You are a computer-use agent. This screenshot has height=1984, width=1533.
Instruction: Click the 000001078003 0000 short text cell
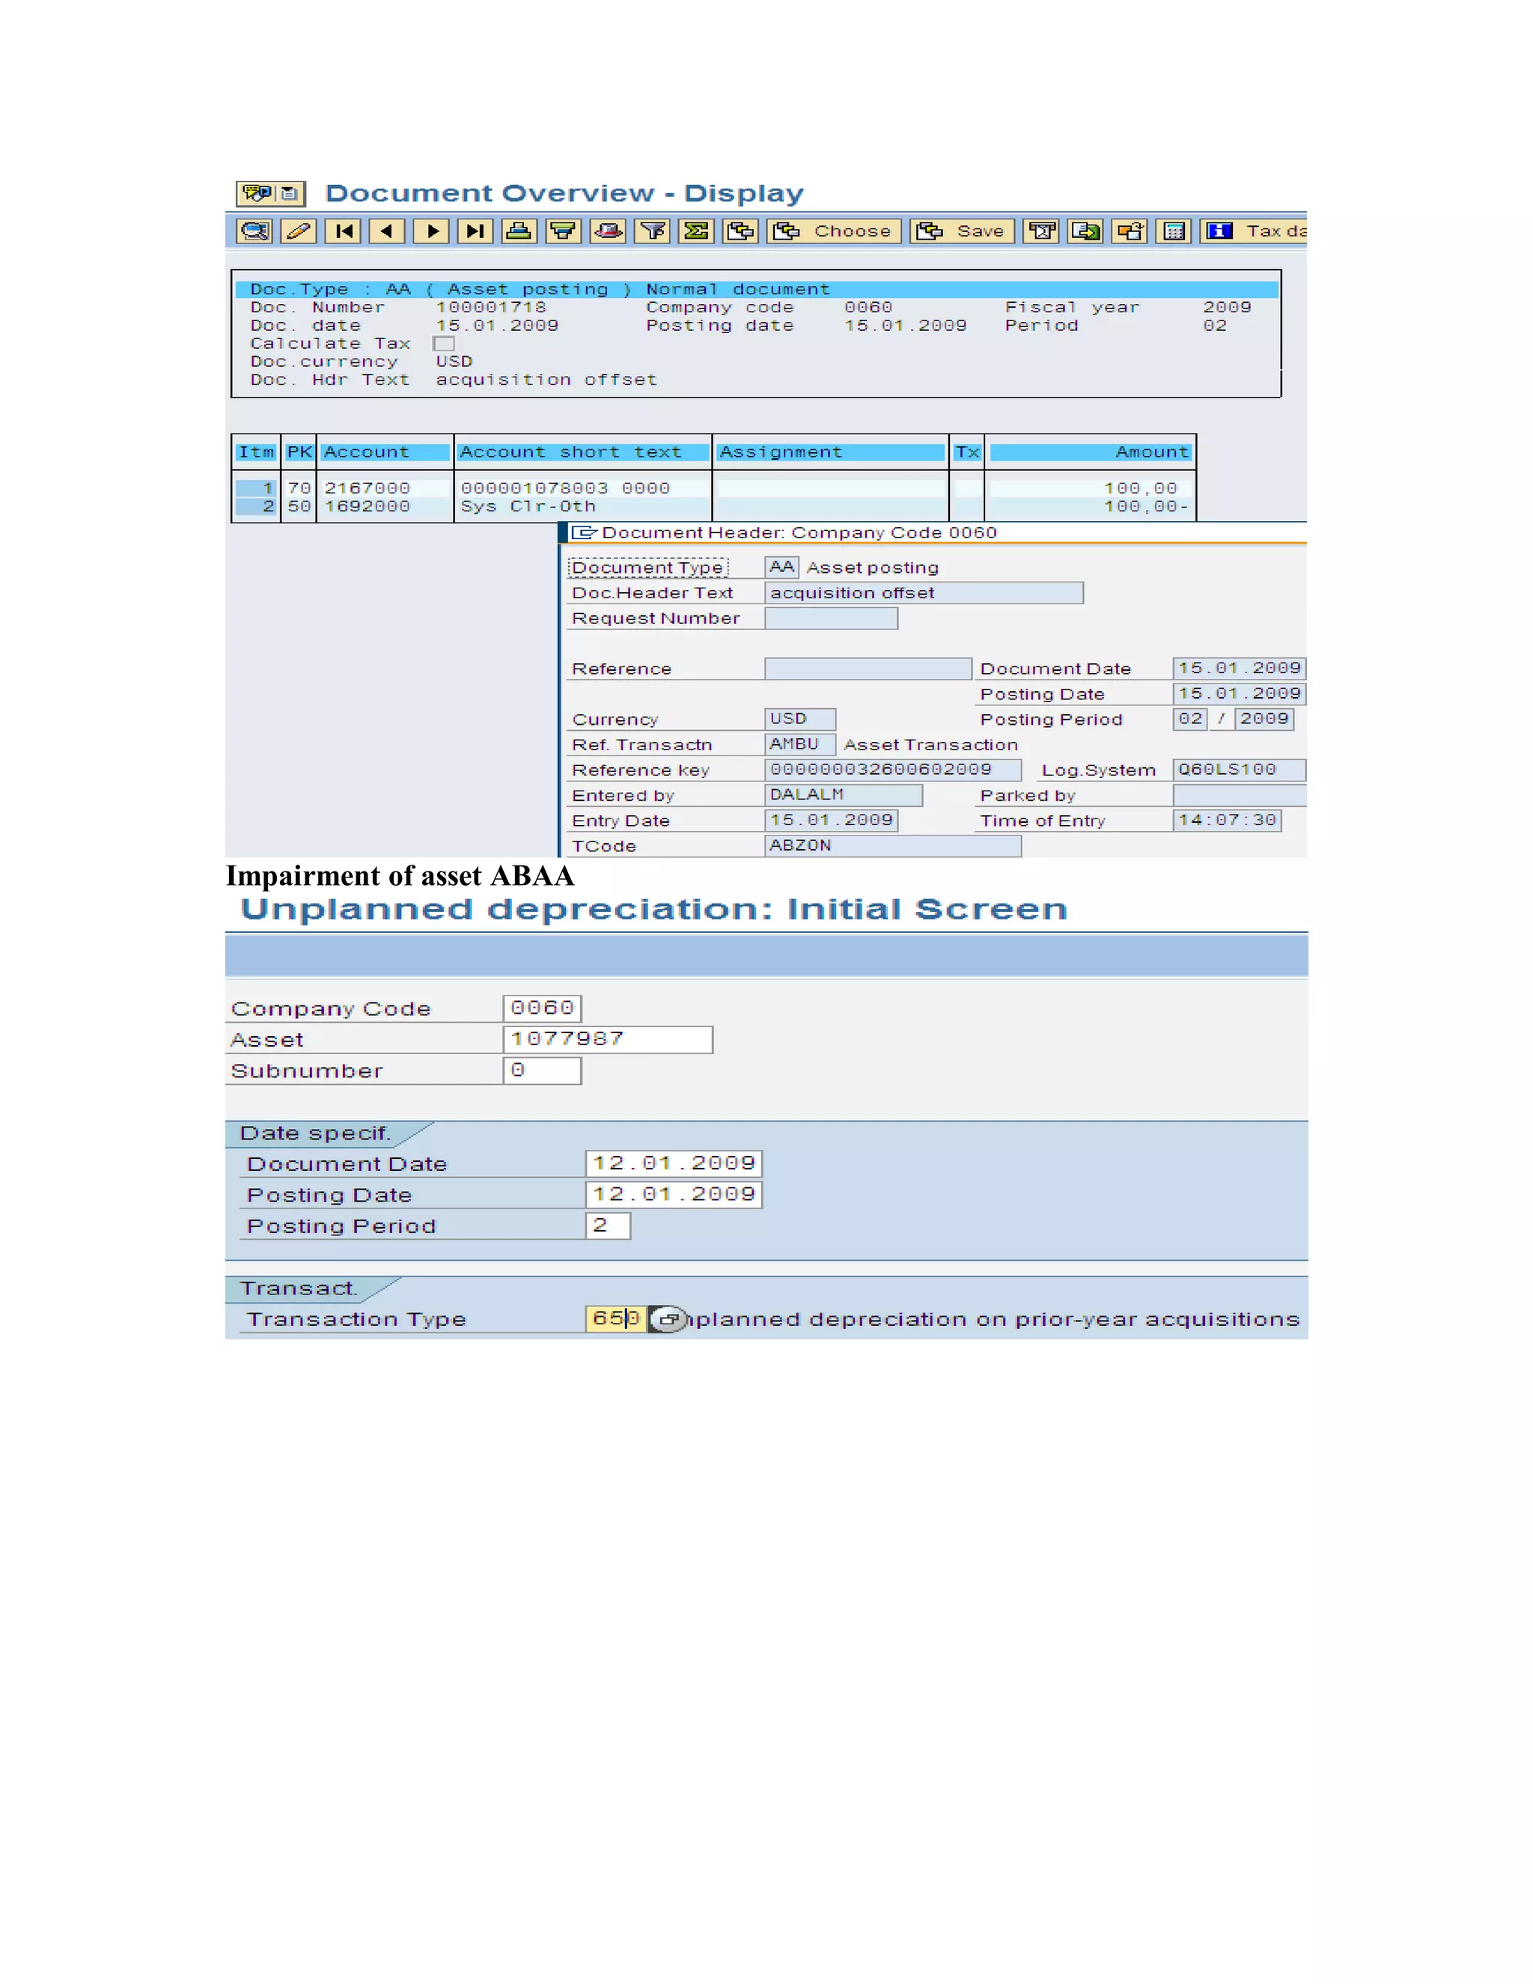coord(565,488)
